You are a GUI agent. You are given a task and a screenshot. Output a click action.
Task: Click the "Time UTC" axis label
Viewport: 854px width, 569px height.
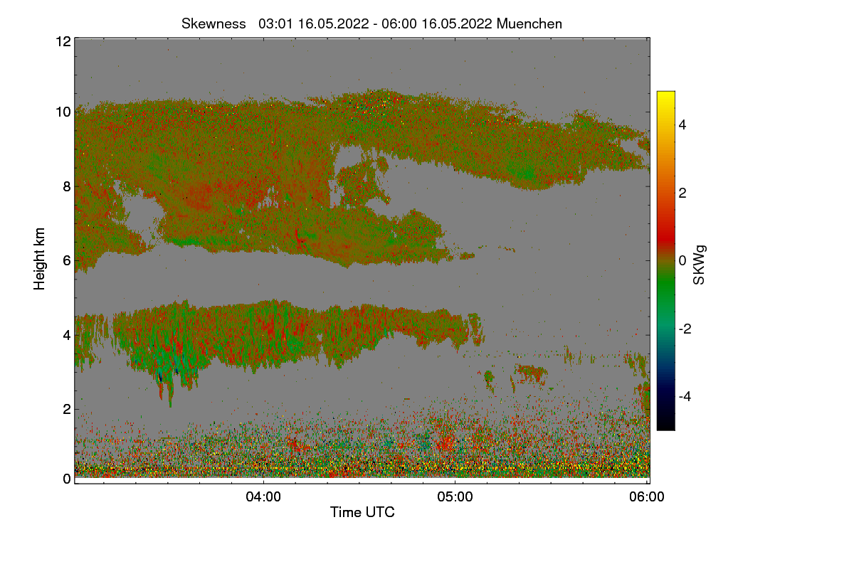pyautogui.click(x=362, y=511)
